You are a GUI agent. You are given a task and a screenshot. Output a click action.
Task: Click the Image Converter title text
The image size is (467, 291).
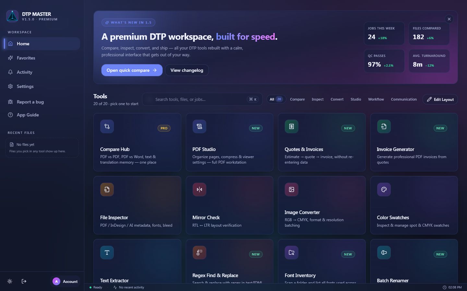tap(302, 212)
